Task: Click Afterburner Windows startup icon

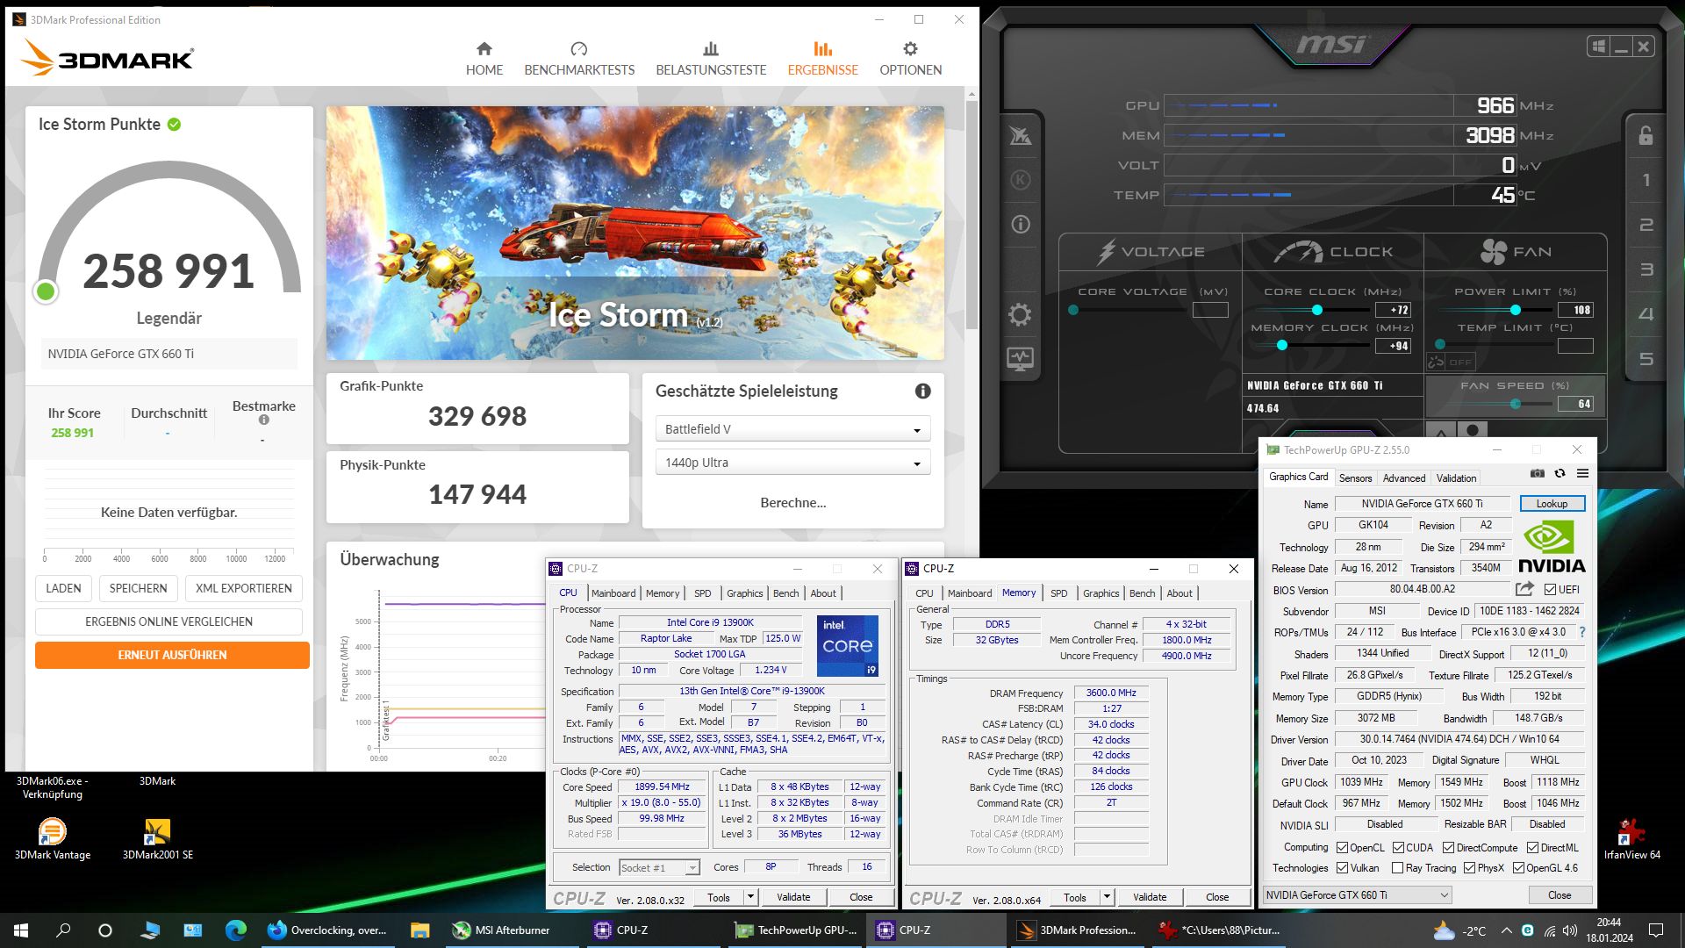Action: coord(1598,47)
